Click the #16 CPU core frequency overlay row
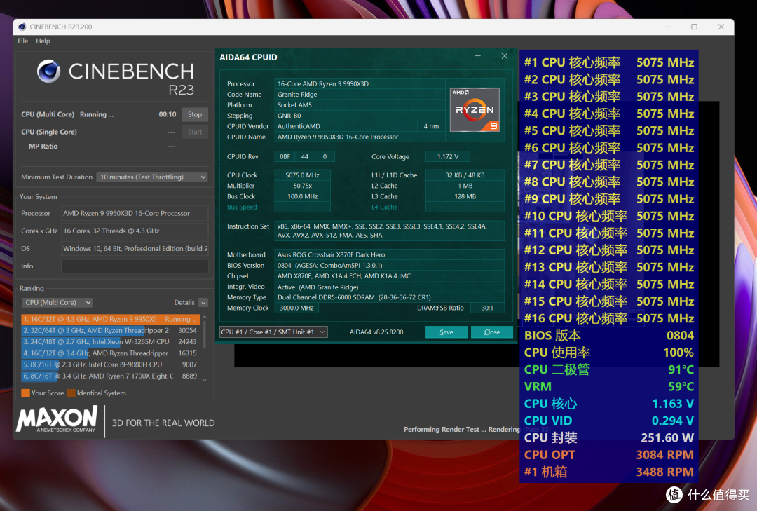The image size is (757, 511). [609, 319]
